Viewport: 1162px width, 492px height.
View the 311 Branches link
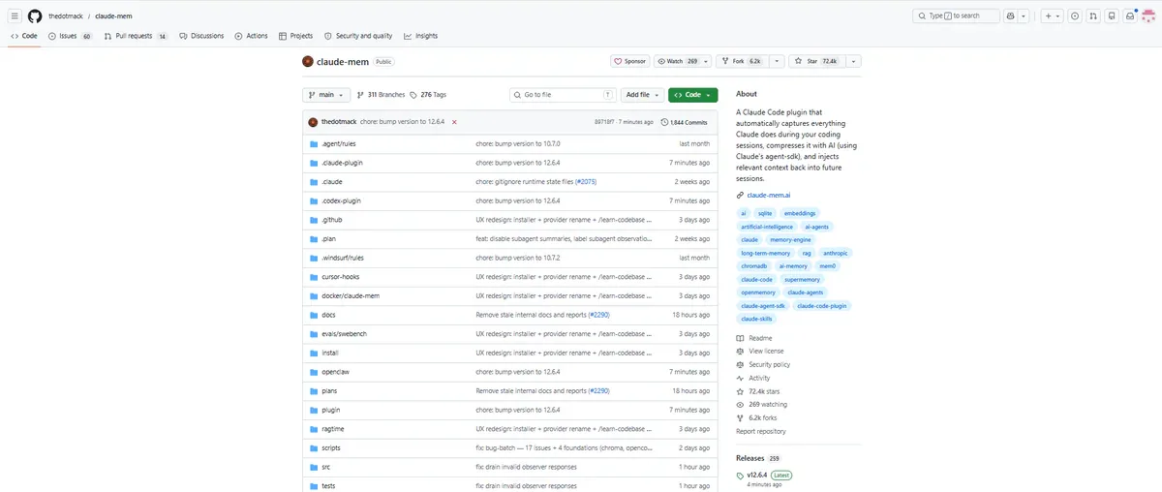point(381,95)
